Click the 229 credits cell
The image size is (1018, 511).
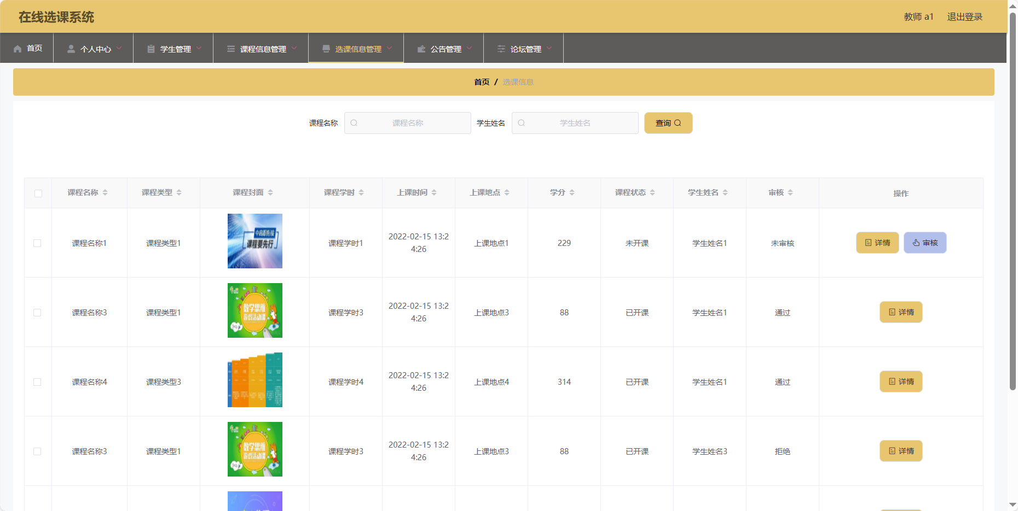pos(564,243)
